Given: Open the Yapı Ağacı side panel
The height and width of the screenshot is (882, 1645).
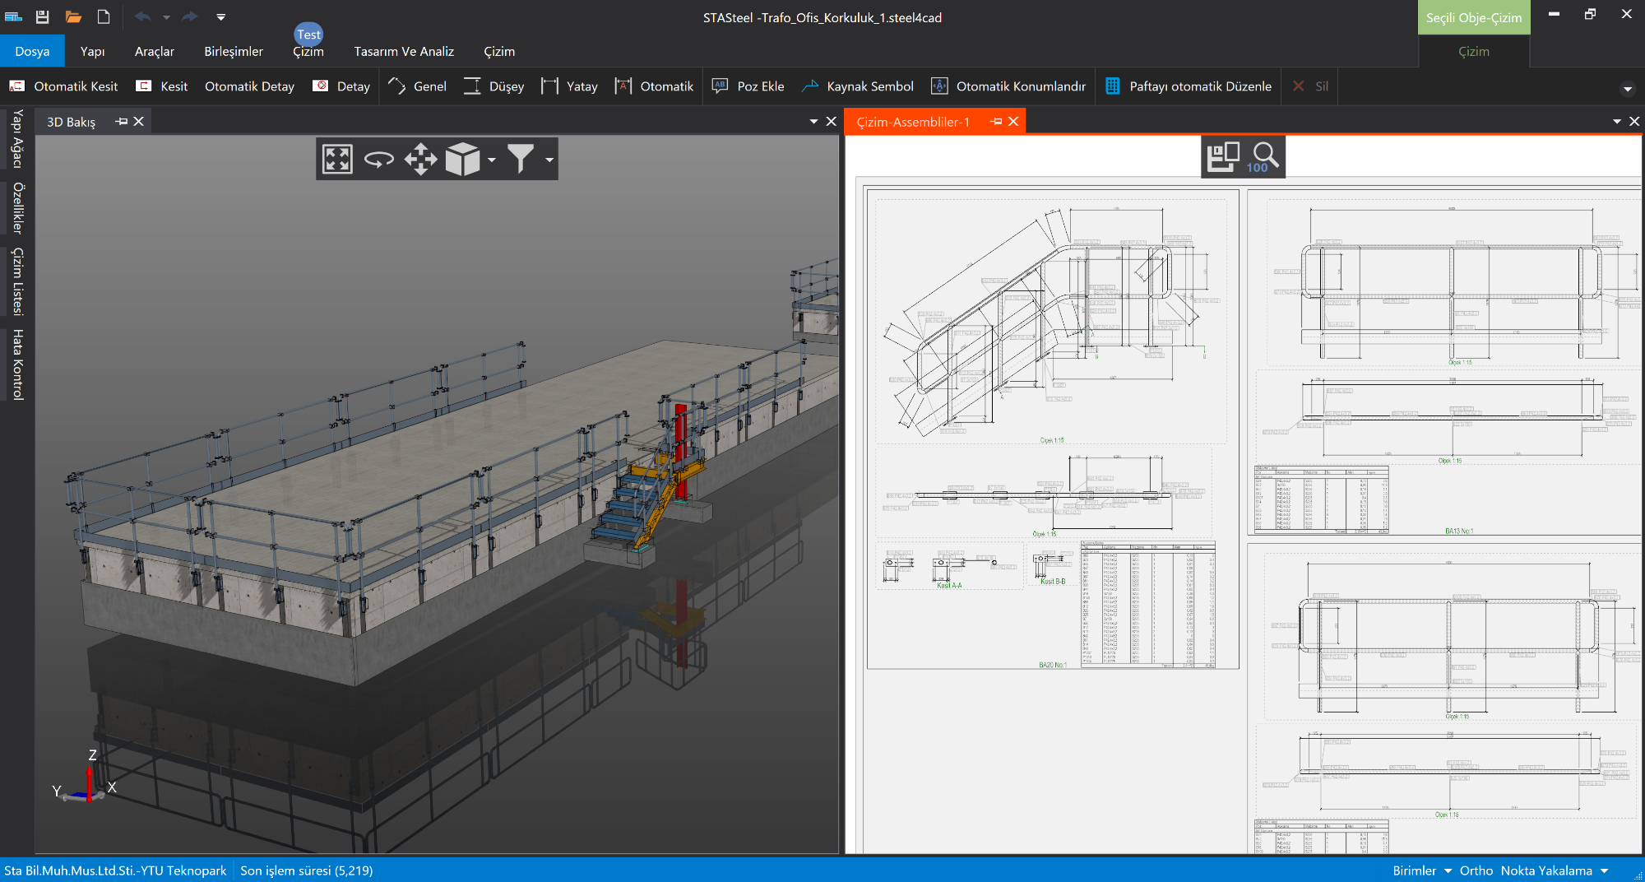Looking at the screenshot, I should pos(17,138).
